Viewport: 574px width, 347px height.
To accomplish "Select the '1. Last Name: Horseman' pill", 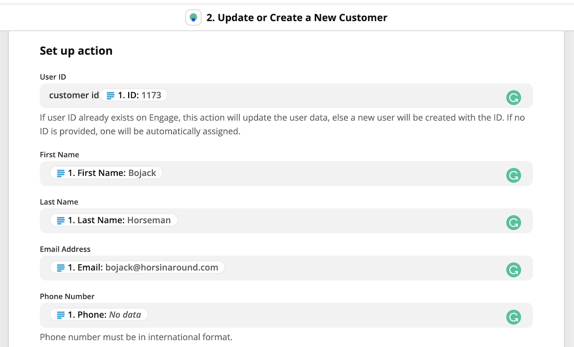I will point(114,220).
